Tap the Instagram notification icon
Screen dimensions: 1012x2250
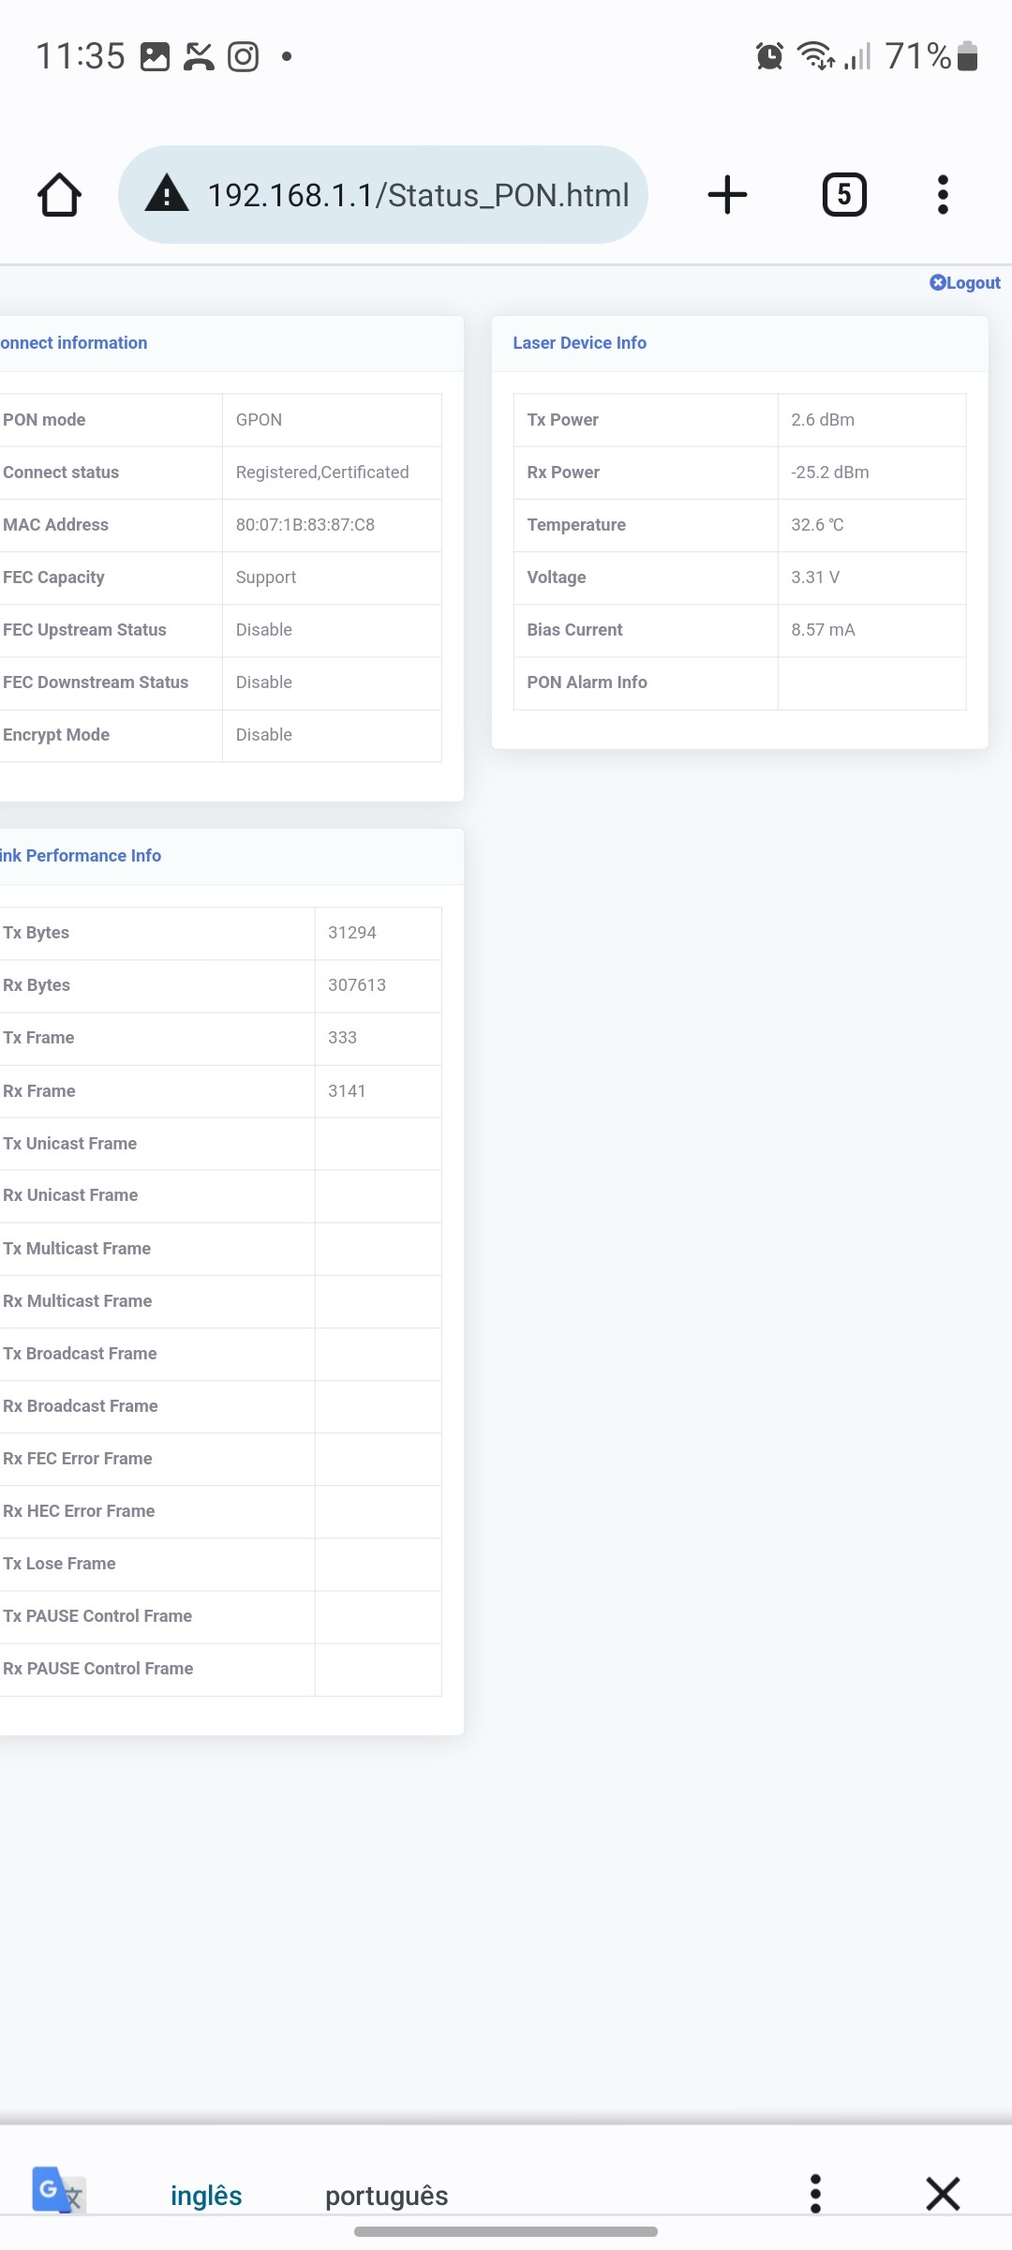coord(243,56)
